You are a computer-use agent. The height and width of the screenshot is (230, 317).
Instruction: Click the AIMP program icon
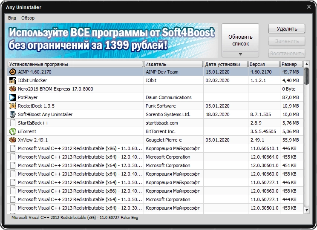point(13,72)
